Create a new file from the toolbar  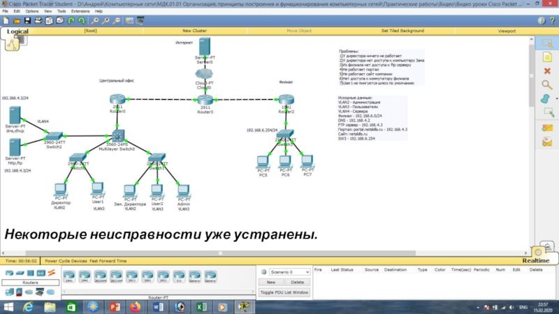(6, 21)
